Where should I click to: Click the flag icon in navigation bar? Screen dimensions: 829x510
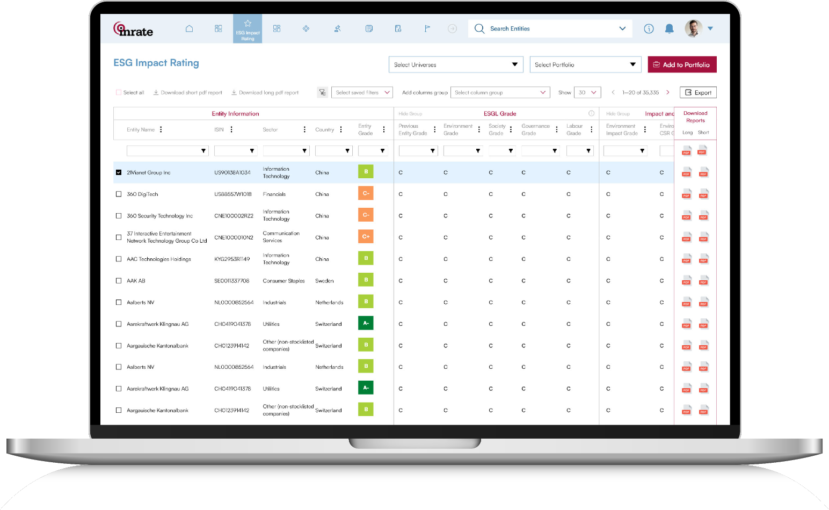(427, 29)
